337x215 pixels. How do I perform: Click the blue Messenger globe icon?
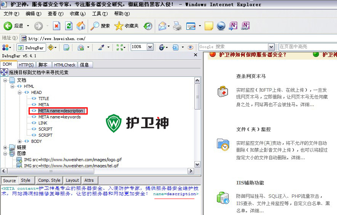coord(221,26)
